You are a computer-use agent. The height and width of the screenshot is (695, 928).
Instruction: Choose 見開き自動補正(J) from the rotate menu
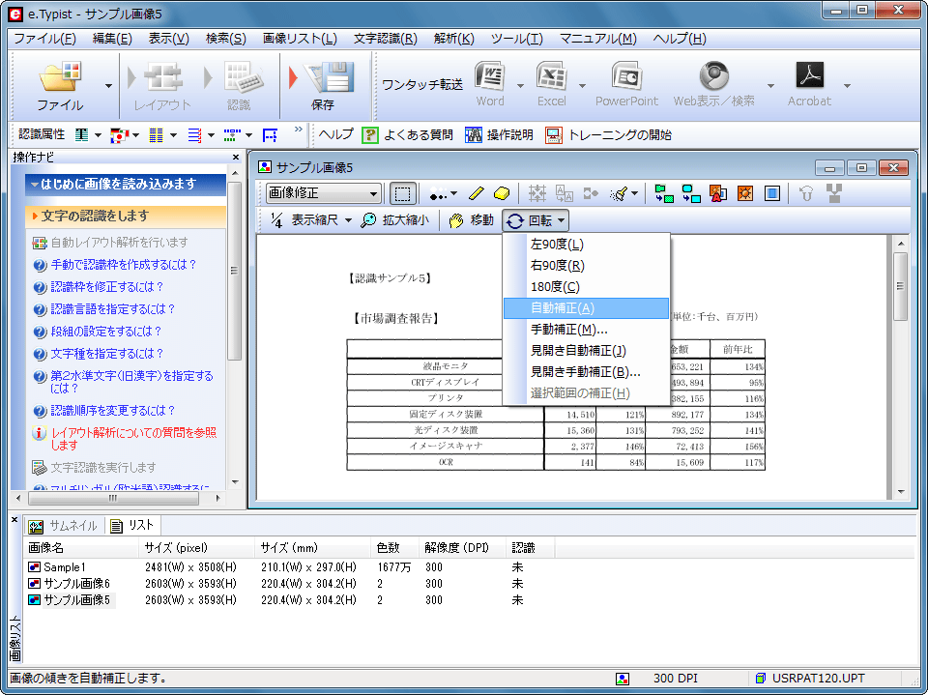(586, 351)
